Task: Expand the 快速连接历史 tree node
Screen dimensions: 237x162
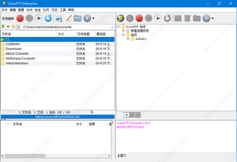Action: (123, 30)
